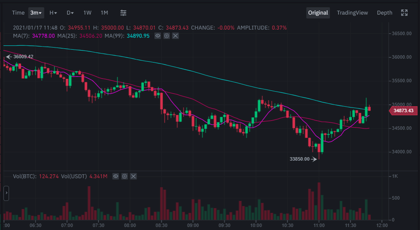Image resolution: width=420 pixels, height=230 pixels.
Task: Select the 1W interval
Action: [x=88, y=13]
